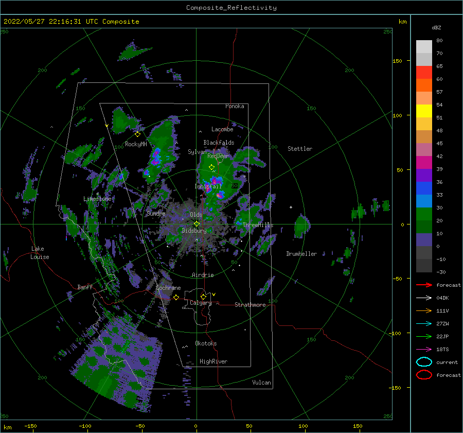Select the Sylvan label
463x433 pixels.
(197, 152)
